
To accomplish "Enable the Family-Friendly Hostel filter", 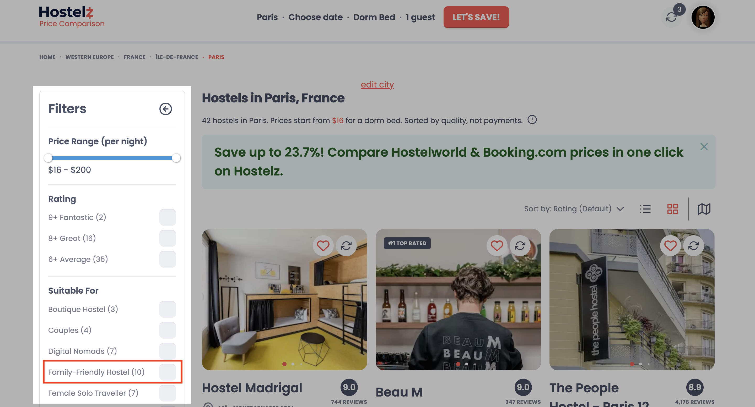I will [x=168, y=372].
